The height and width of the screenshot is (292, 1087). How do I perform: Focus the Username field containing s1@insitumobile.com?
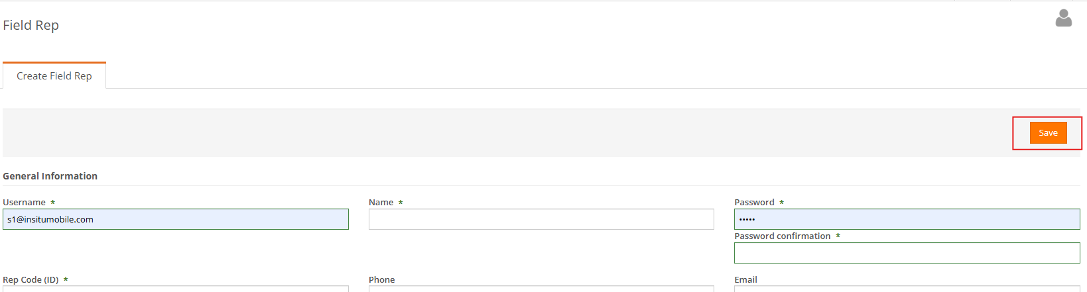176,219
